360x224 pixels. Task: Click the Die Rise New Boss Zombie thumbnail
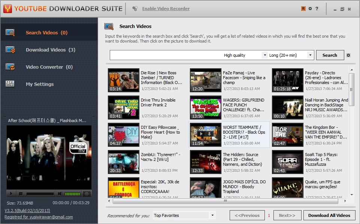124,80
